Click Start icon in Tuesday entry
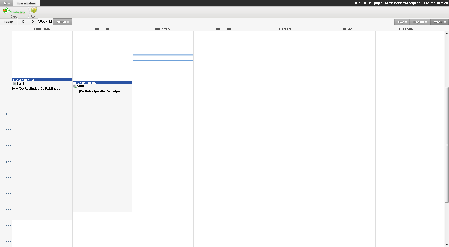This screenshot has height=247, width=449. coord(75,87)
